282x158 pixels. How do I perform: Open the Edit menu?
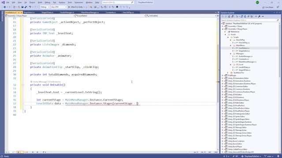(x=13, y=3)
